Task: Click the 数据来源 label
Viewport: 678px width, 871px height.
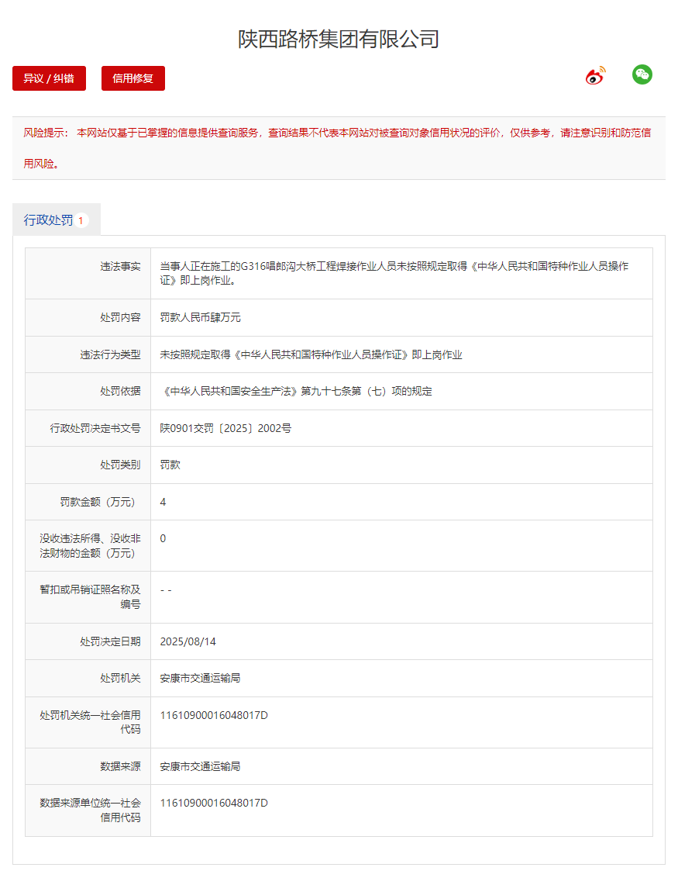Action: [x=120, y=766]
